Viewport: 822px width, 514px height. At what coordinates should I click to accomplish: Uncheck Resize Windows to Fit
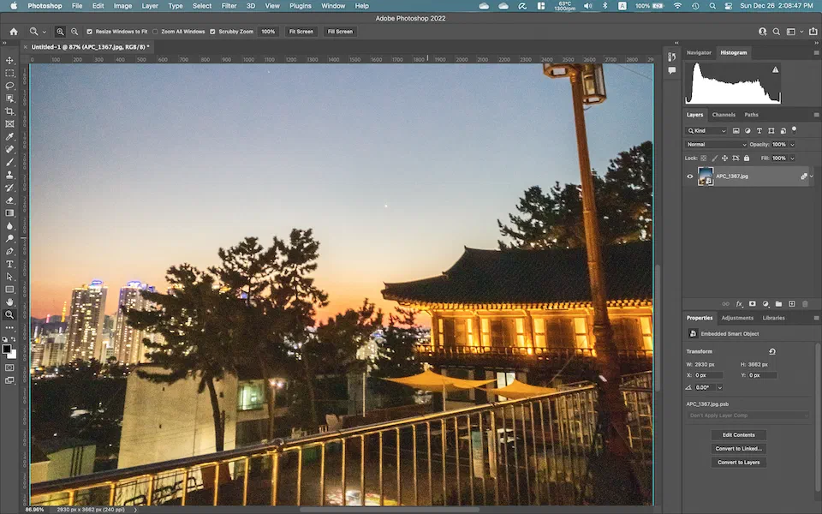[90, 32]
